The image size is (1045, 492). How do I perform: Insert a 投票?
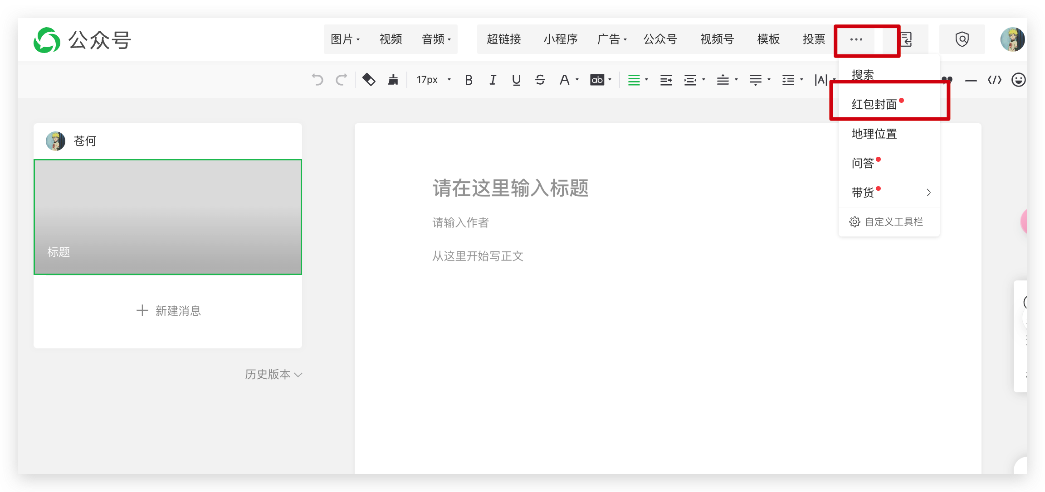tap(814, 39)
